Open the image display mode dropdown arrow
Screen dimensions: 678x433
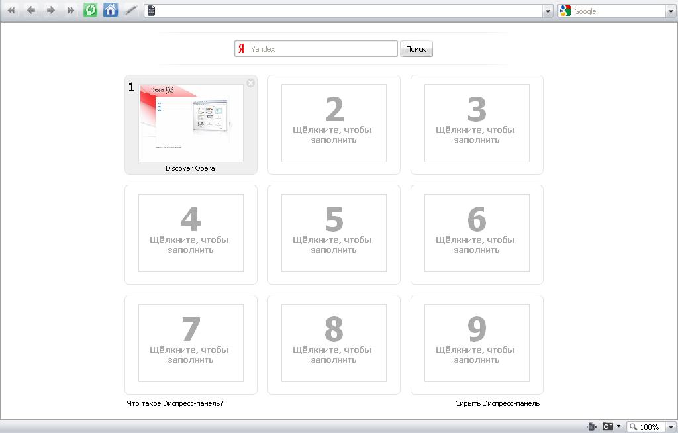619,426
